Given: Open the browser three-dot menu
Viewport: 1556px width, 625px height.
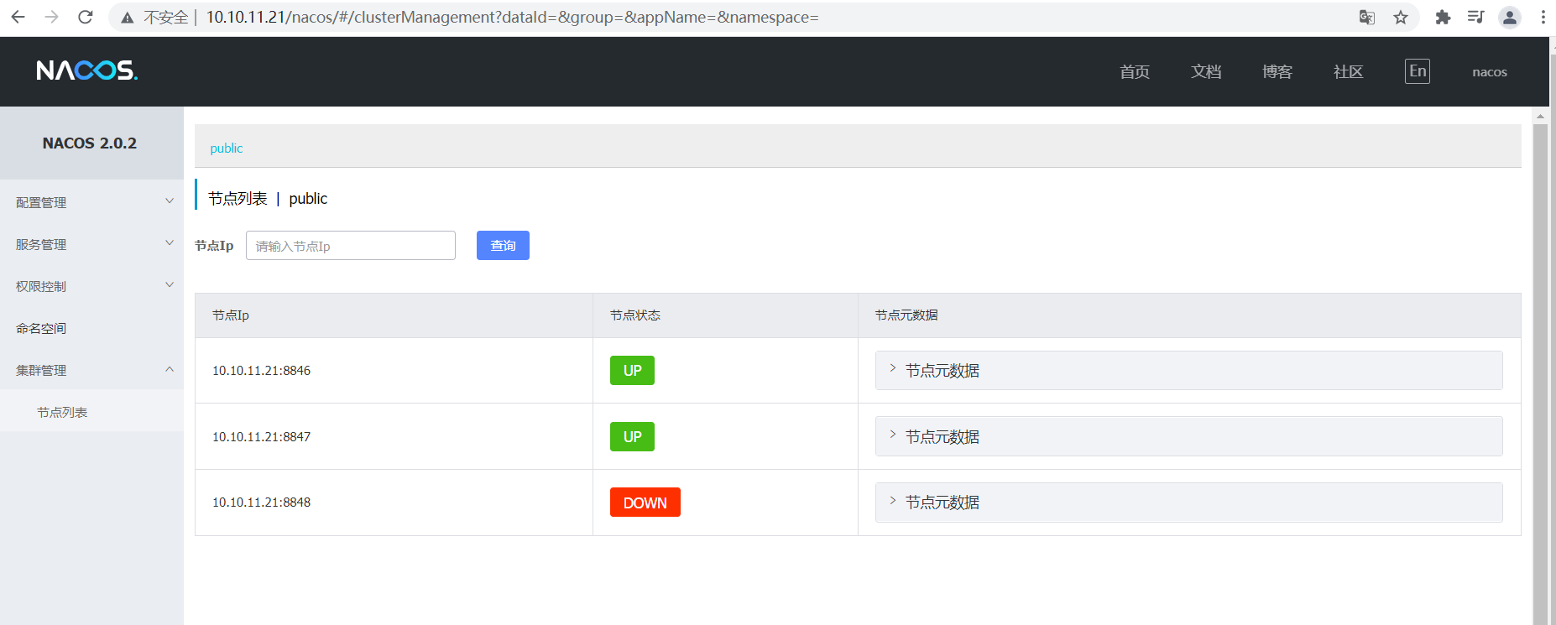Looking at the screenshot, I should pos(1543,17).
